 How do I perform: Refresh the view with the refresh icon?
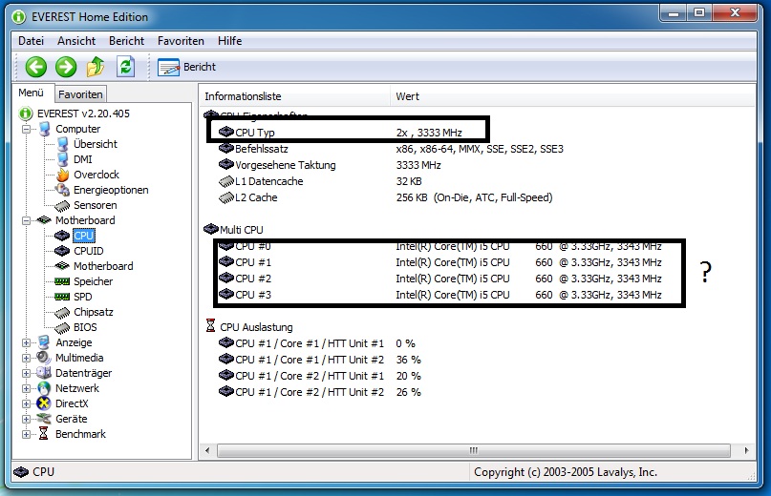coord(125,67)
